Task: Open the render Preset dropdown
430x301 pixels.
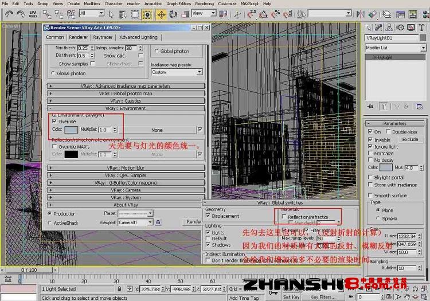Action: click(135, 213)
